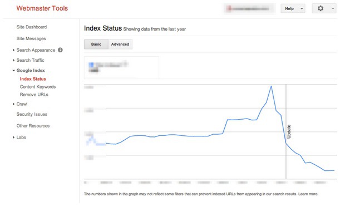Collapse the Google Index section
The height and width of the screenshot is (206, 340).
(13, 71)
